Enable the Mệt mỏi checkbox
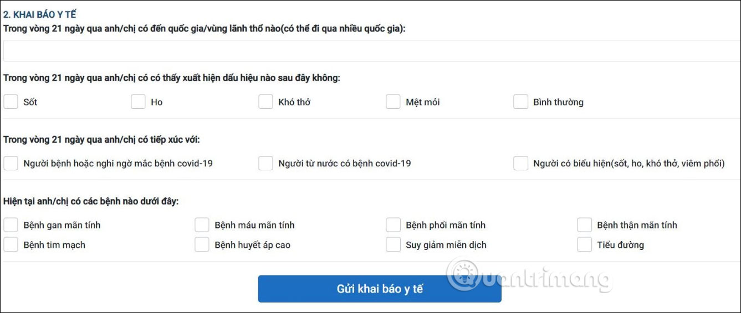Viewport: 741px width, 313px height. [x=393, y=102]
